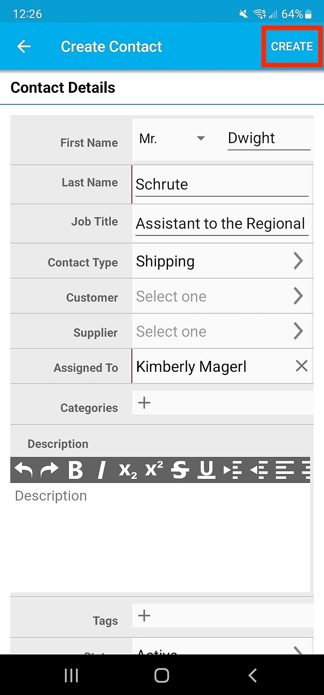Click the undo icon in description toolbar
Viewport: 324px width, 695px height.
[24, 470]
